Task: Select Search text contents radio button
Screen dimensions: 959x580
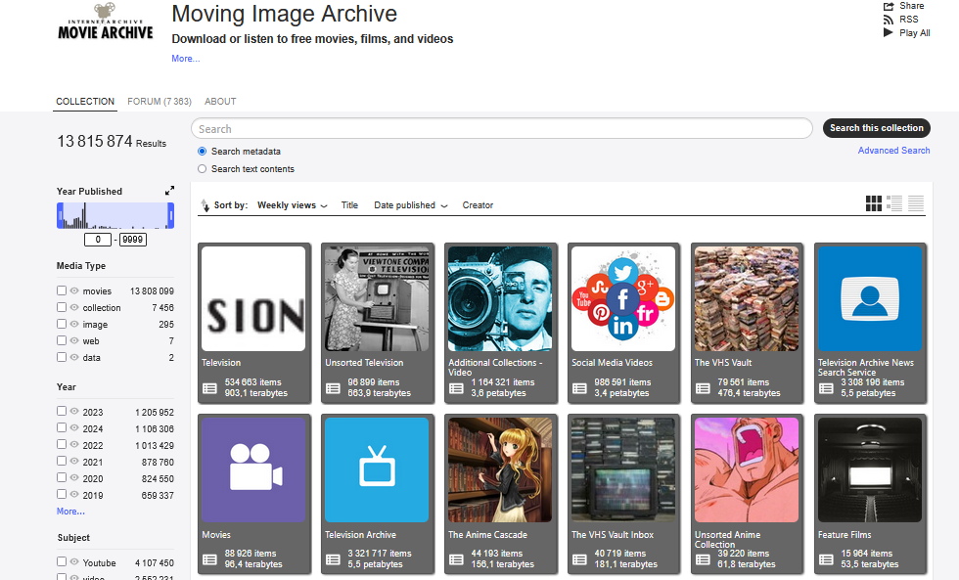Action: (203, 169)
